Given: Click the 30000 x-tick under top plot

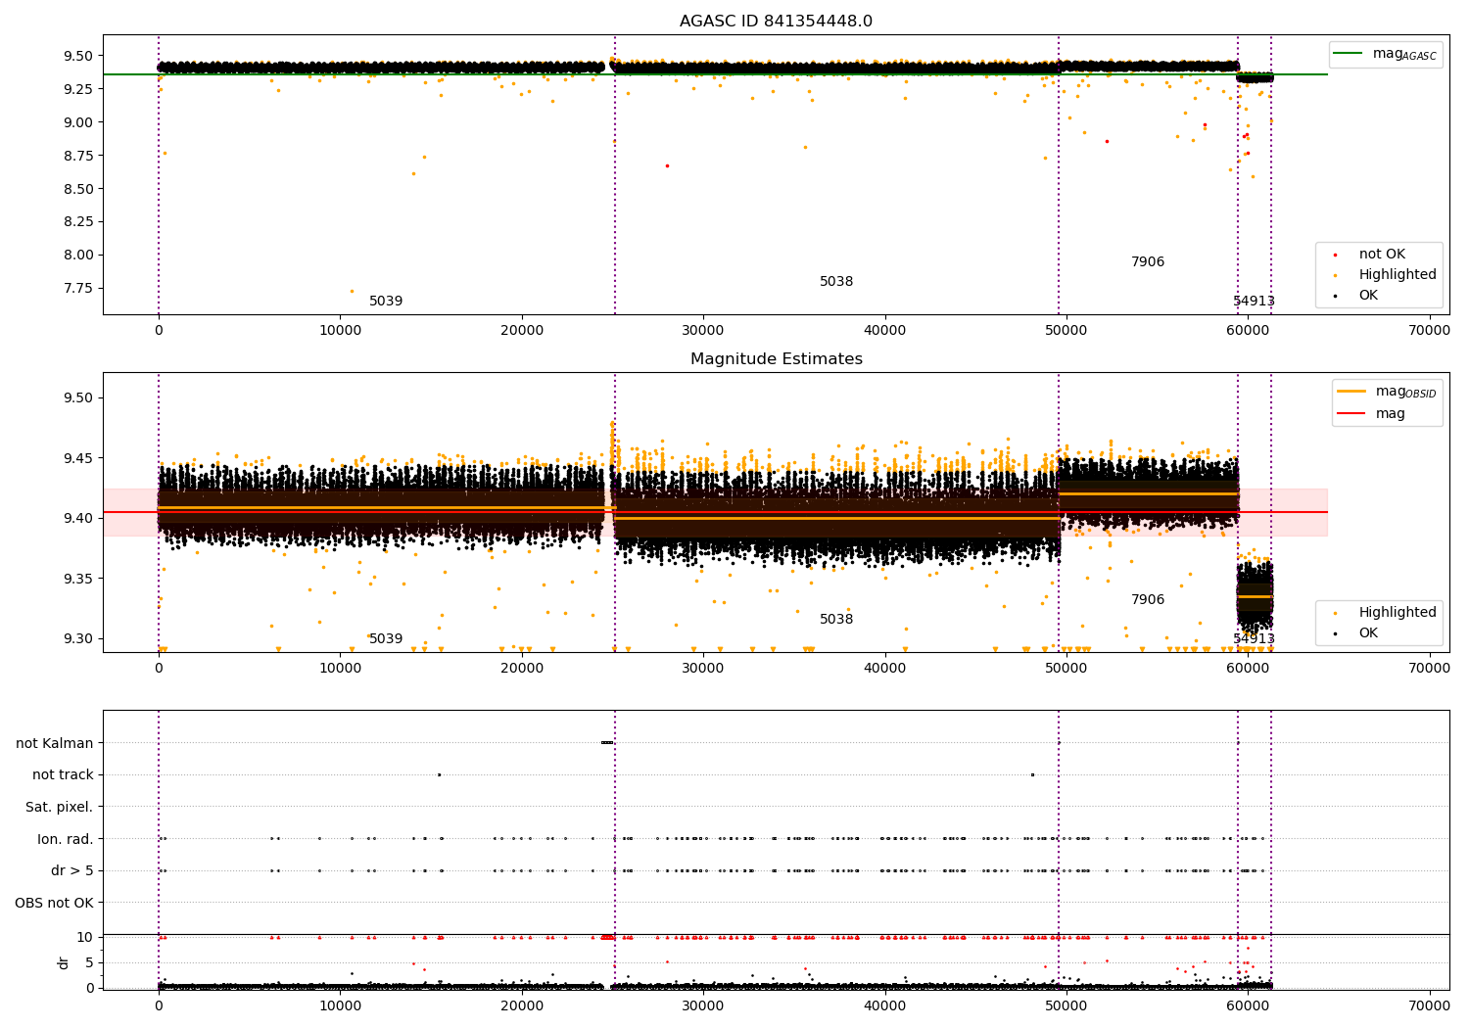Looking at the screenshot, I should (703, 331).
